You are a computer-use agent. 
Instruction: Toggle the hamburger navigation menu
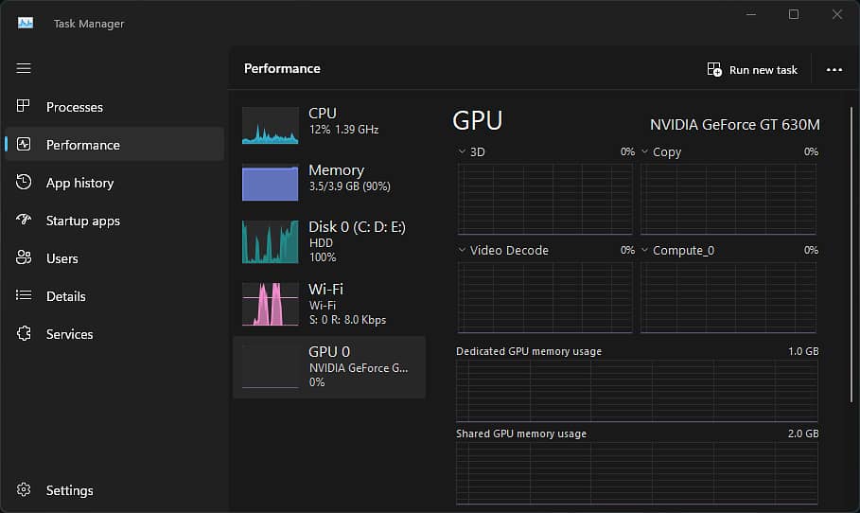[24, 68]
